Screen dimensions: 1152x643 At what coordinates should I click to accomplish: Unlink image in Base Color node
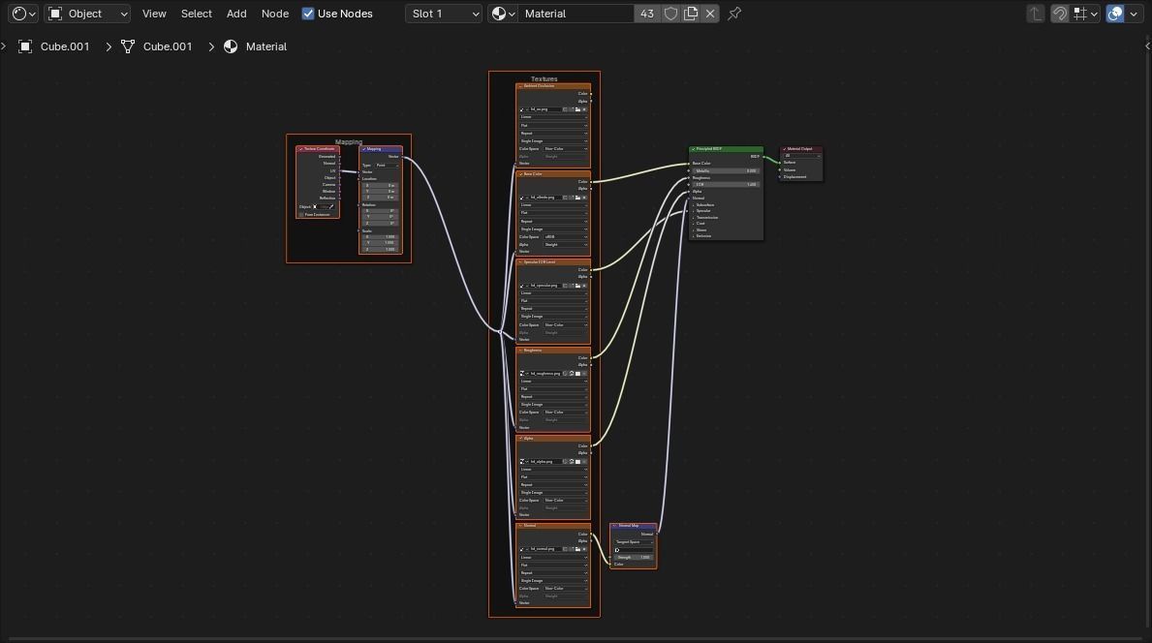584,198
